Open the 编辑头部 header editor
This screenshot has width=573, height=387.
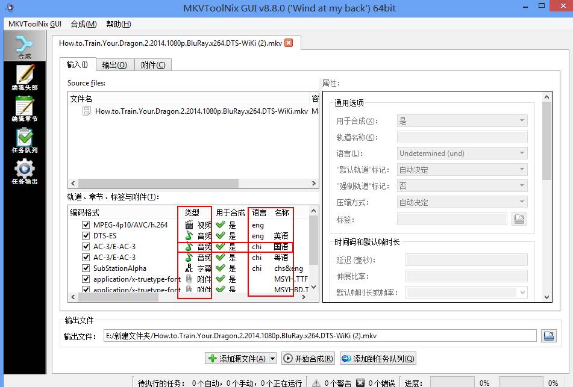(25, 78)
